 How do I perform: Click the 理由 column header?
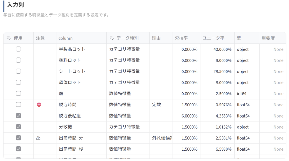(x=161, y=38)
